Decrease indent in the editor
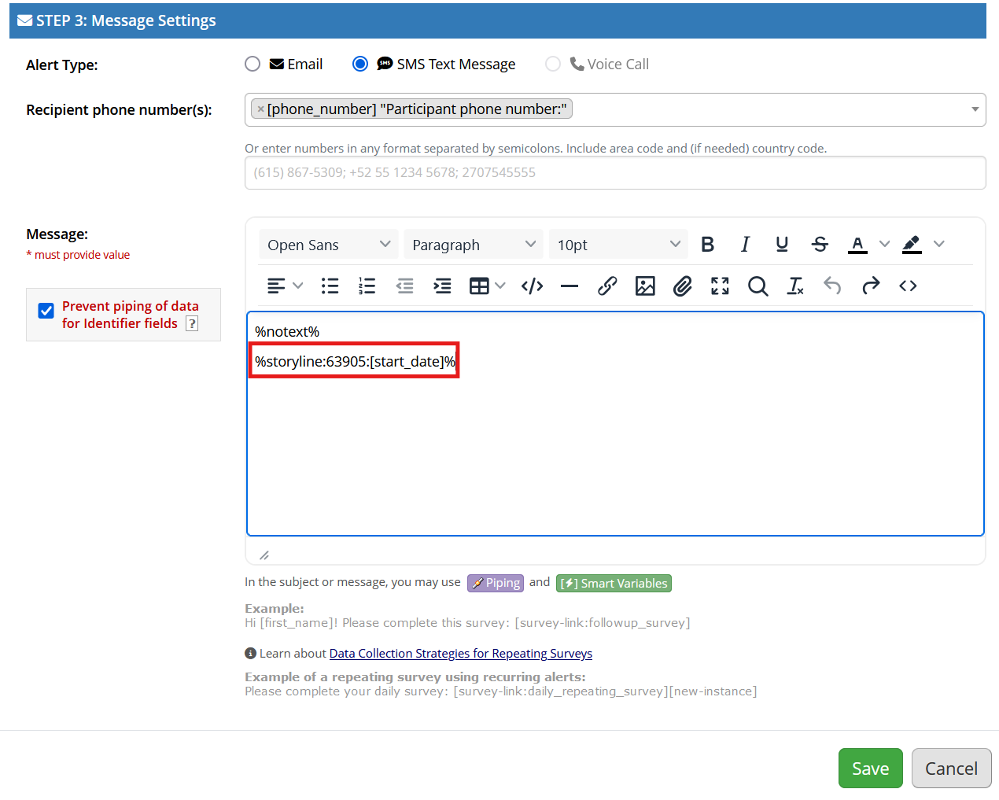Image resolution: width=999 pixels, height=800 pixels. pos(404,286)
